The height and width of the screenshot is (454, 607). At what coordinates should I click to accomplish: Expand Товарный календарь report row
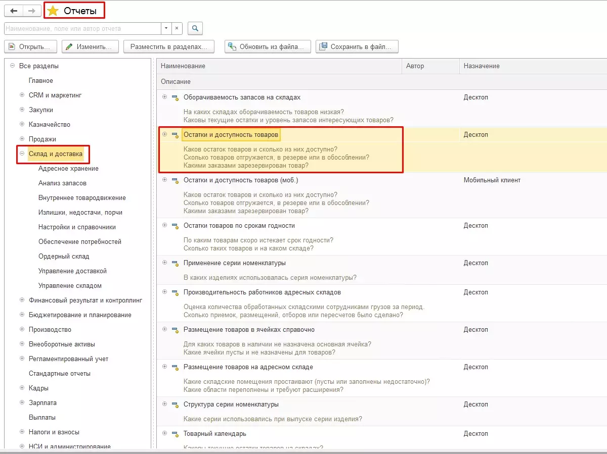(x=164, y=433)
